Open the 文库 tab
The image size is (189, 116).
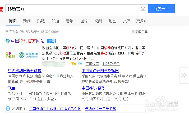(x=127, y=21)
